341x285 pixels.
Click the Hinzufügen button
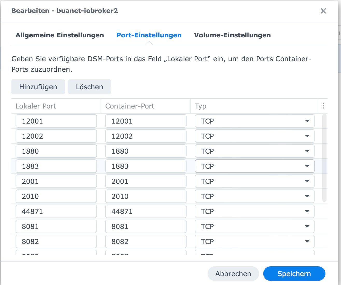coord(38,87)
